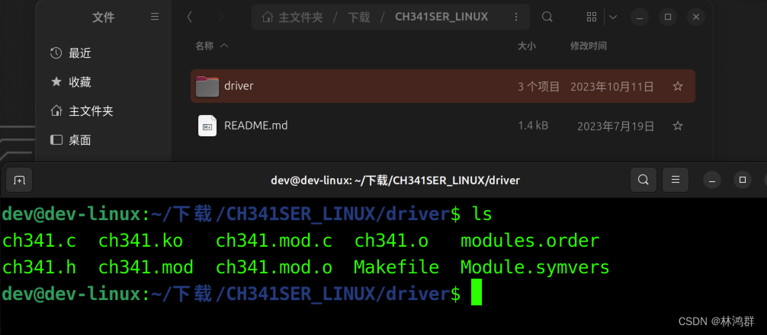
Task: Open search in the Files window
Action: tap(547, 17)
